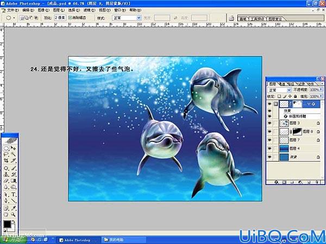Screen dimensions: 326x244
Task: Switch to the 通道 (Channels) tab
Action: click(282, 84)
